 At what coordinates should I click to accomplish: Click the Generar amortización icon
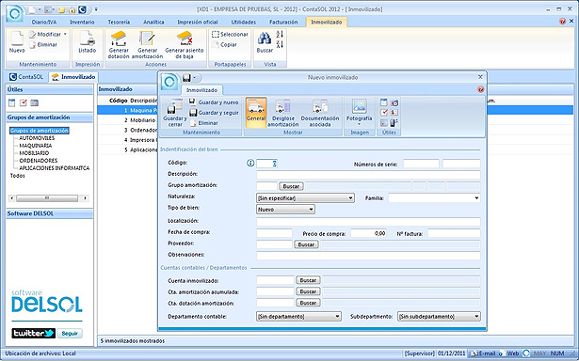point(147,45)
